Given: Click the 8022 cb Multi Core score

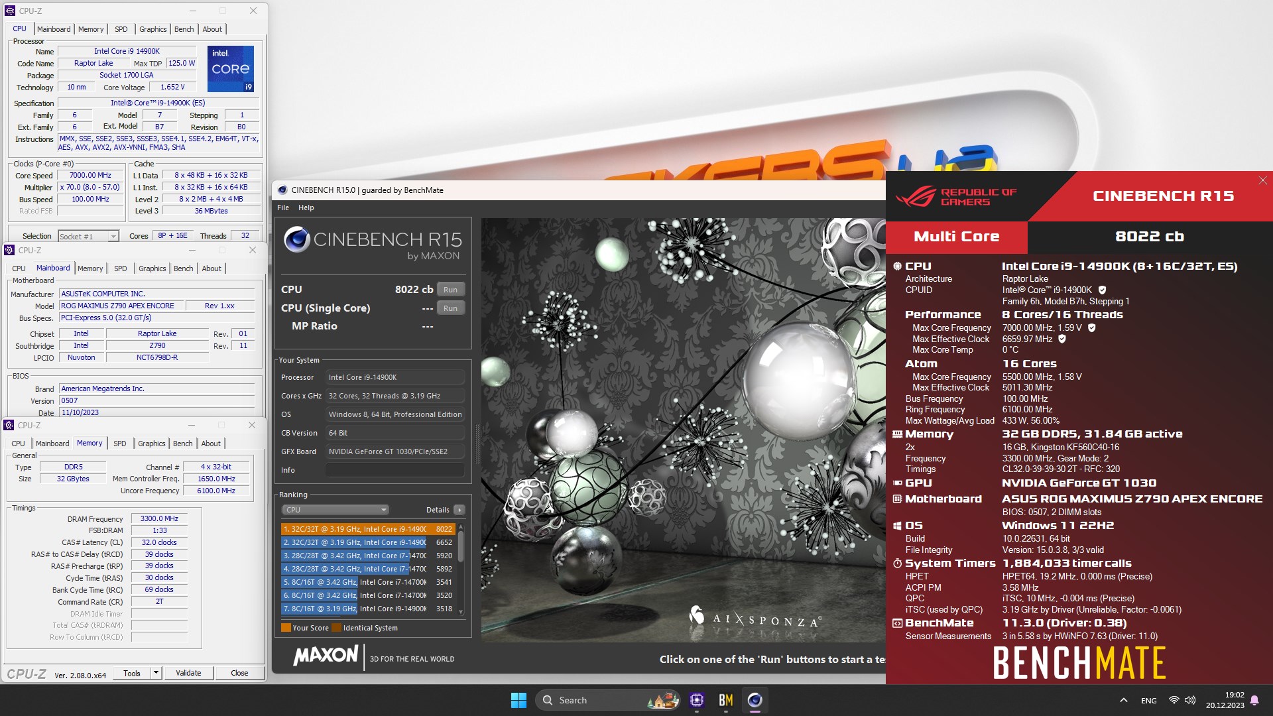Looking at the screenshot, I should [1150, 237].
